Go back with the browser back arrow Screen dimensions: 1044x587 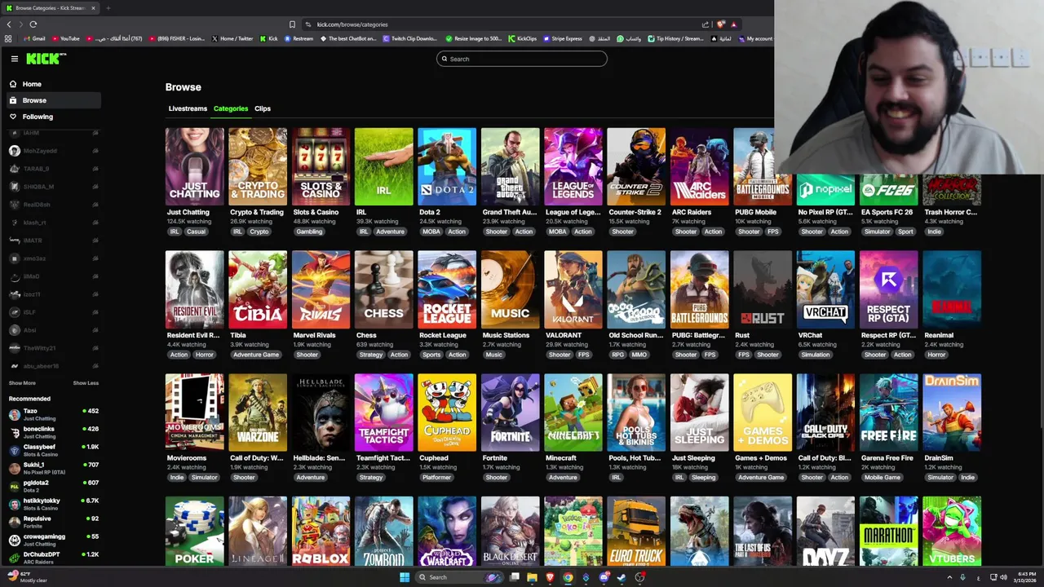(9, 24)
